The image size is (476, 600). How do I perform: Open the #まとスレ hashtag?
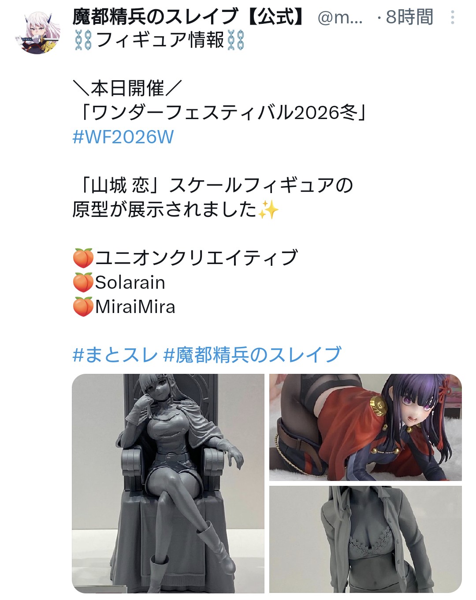[115, 355]
